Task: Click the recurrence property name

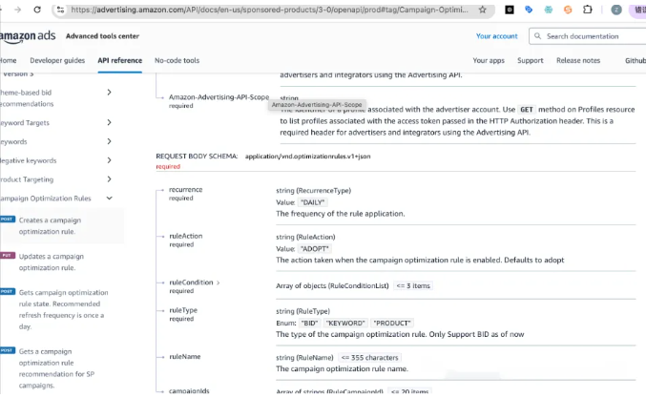Action: pyautogui.click(x=185, y=190)
